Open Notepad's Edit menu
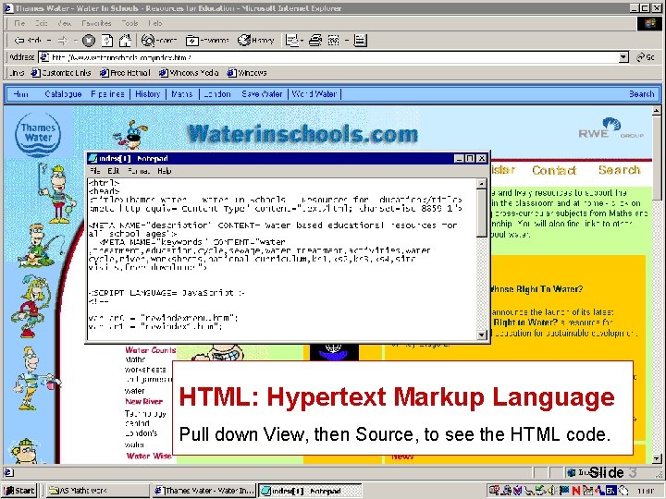The width and height of the screenshot is (666, 499). (114, 171)
